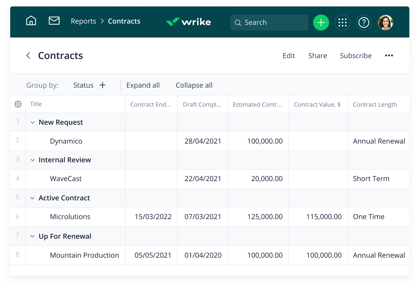Screen dimensions: 419x289
Task: Click the Active Contract group title
Action: coord(64,198)
